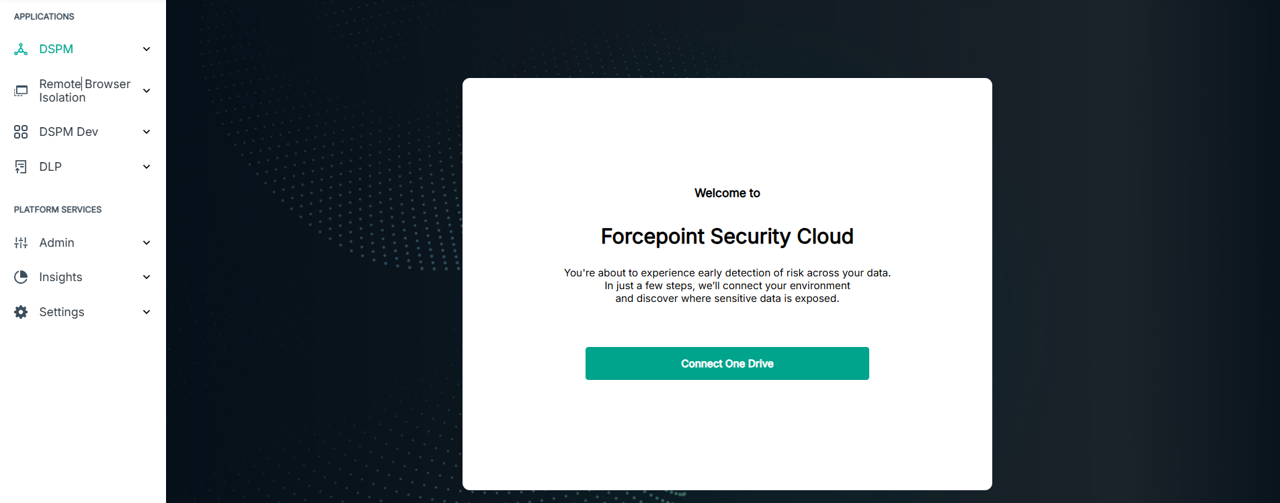The width and height of the screenshot is (1280, 503).
Task: Expand the Admin section chevron
Action: point(147,243)
